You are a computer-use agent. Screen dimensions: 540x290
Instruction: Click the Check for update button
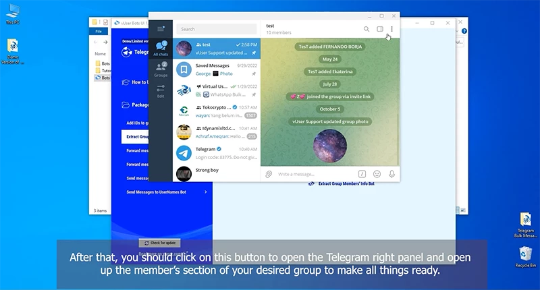pos(159,243)
